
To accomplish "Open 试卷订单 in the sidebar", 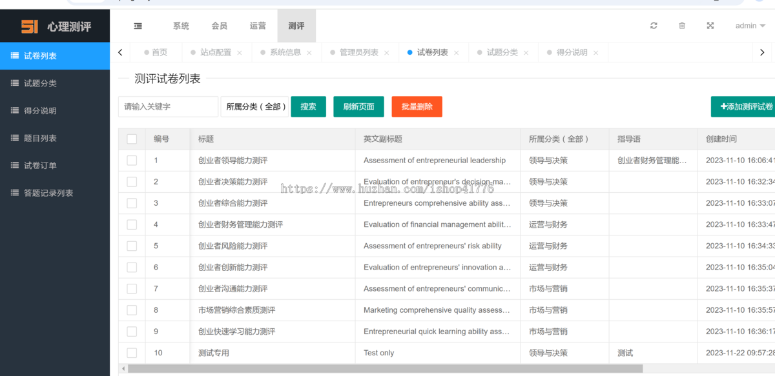I will (55, 166).
